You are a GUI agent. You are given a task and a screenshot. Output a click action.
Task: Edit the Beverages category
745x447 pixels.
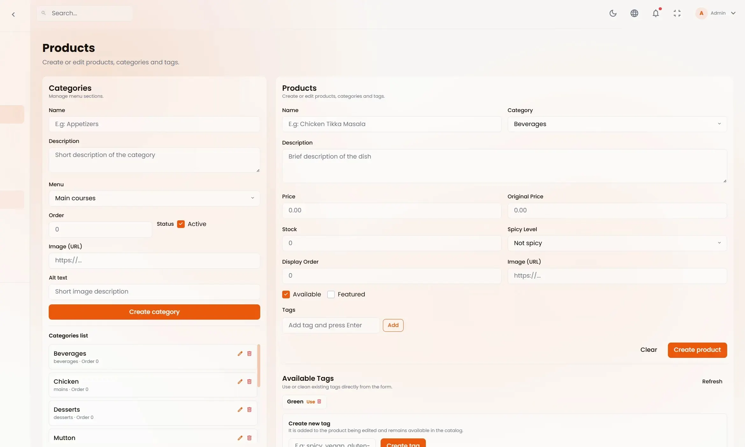(x=240, y=353)
